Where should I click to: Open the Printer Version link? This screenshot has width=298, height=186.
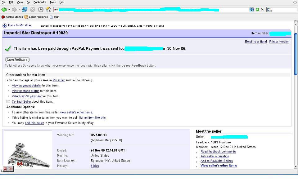pos(279,42)
